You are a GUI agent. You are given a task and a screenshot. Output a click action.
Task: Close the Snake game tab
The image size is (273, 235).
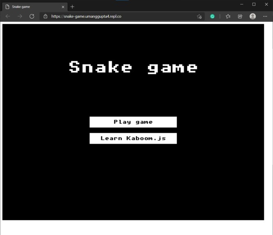tap(63, 7)
